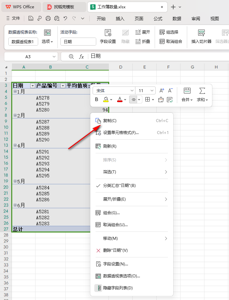
Task: Collapse the 2月 group
Action: pos(15,115)
